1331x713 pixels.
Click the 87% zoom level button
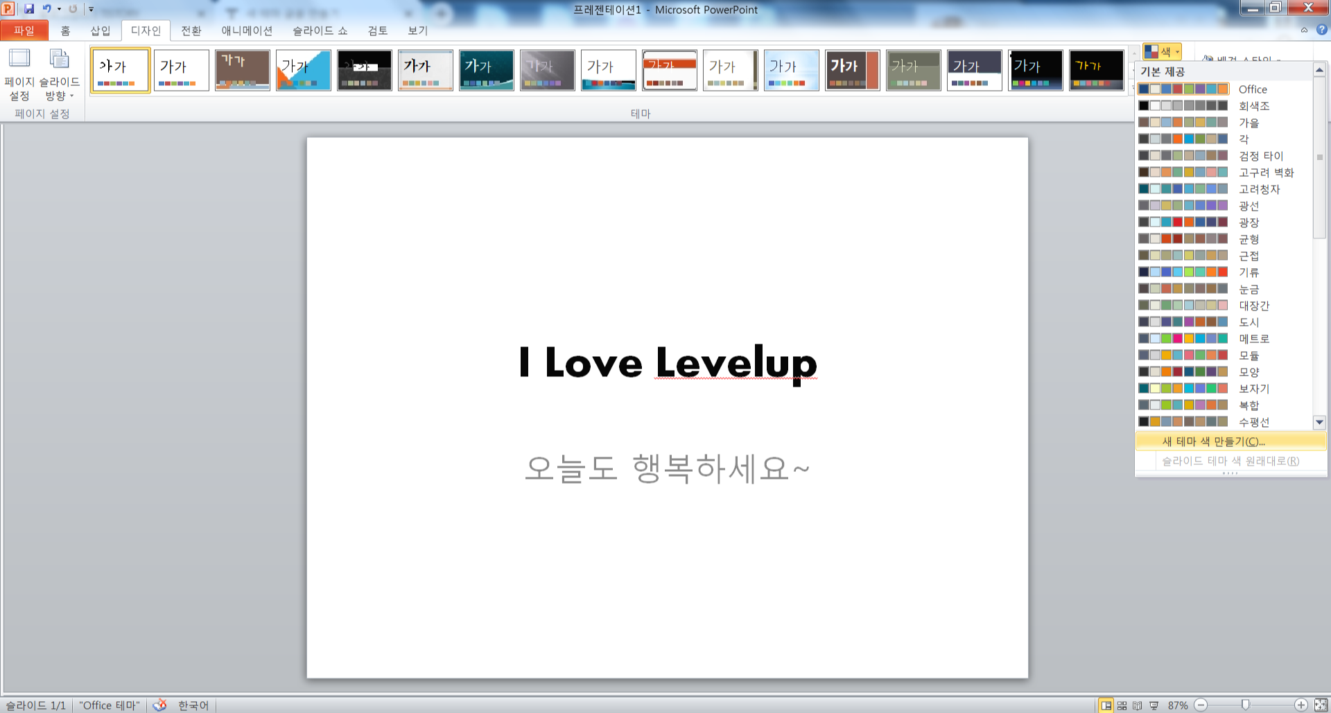(x=1177, y=705)
